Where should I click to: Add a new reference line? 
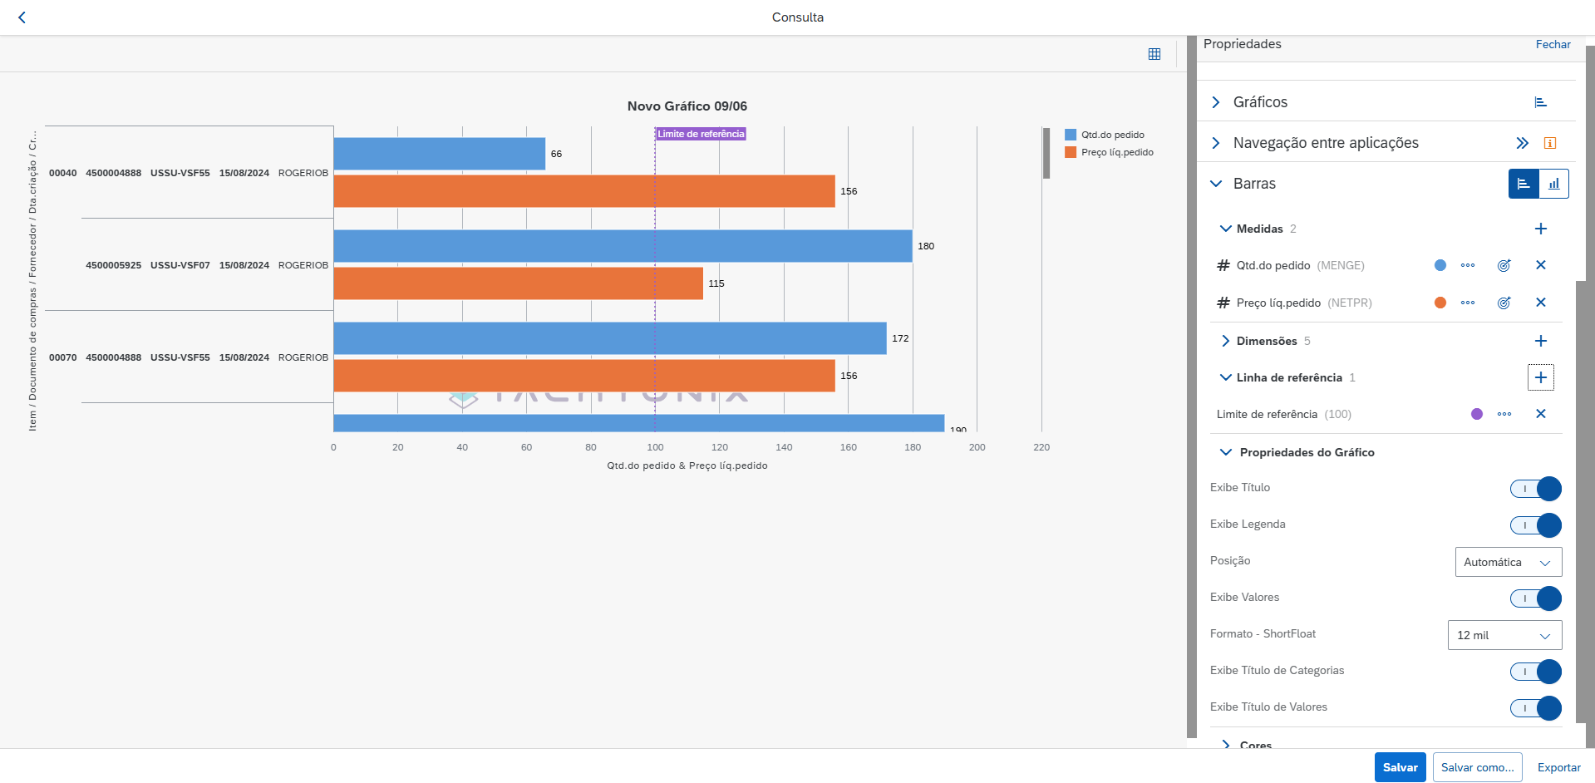coord(1540,377)
